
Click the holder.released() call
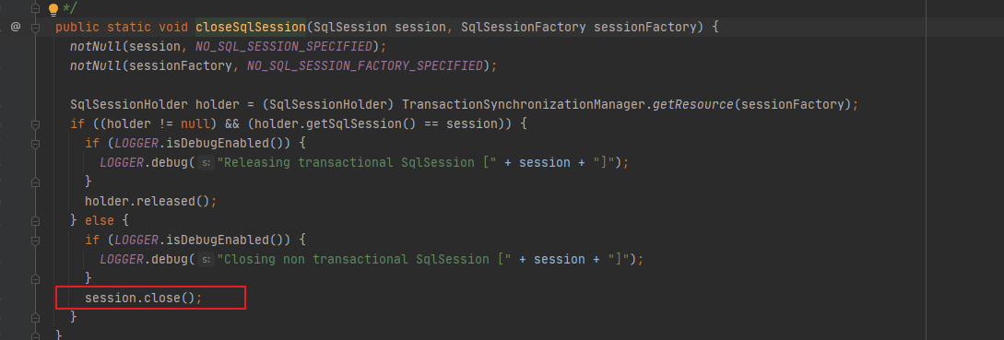pyautogui.click(x=151, y=201)
